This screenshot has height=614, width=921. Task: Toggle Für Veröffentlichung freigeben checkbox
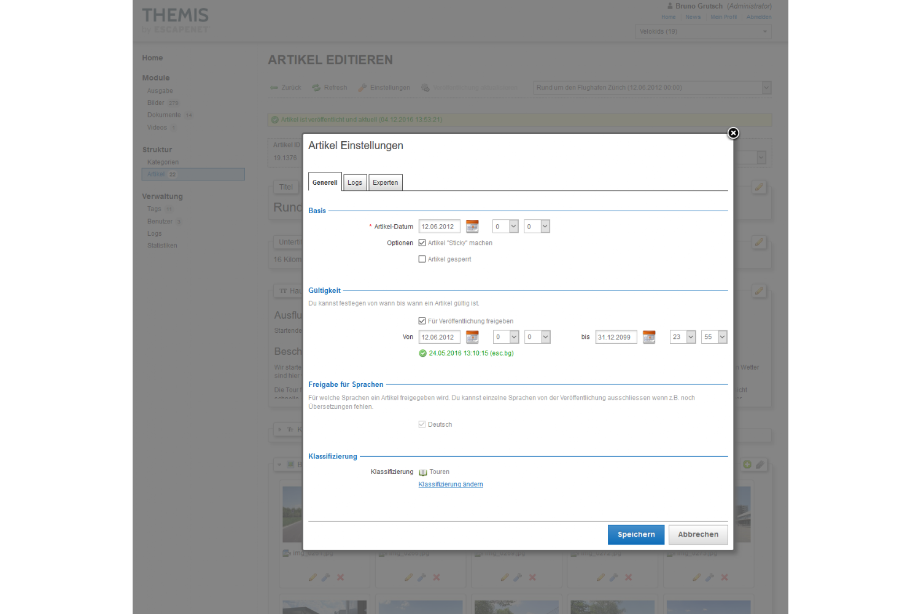pos(422,321)
